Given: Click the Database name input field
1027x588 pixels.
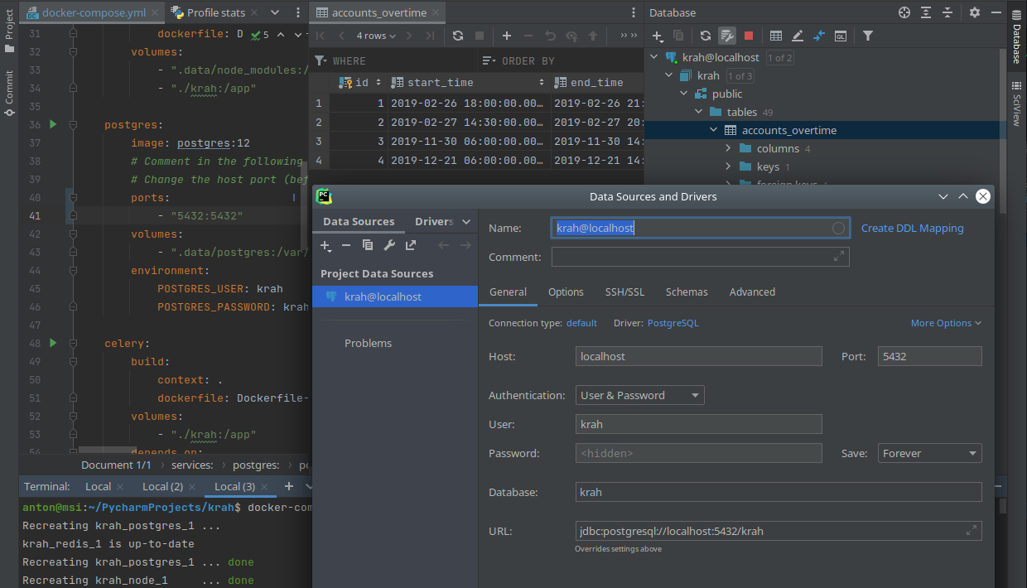Looking at the screenshot, I should coord(779,492).
